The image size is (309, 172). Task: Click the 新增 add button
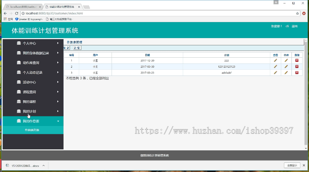tap(77, 48)
